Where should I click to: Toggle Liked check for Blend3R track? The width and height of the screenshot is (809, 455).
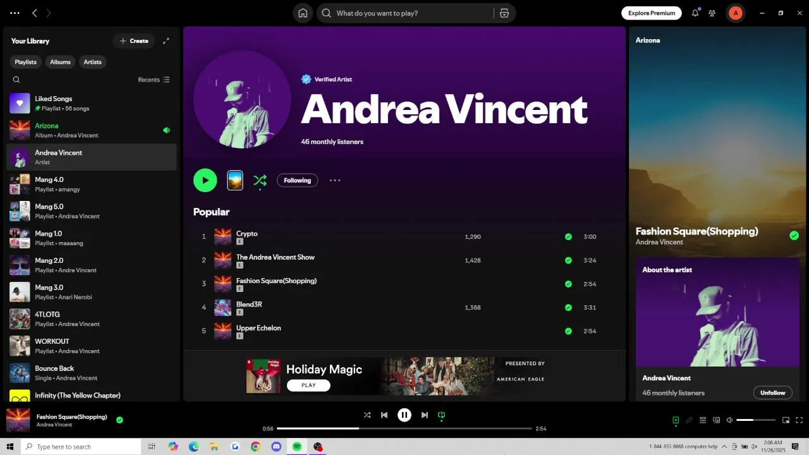point(568,308)
